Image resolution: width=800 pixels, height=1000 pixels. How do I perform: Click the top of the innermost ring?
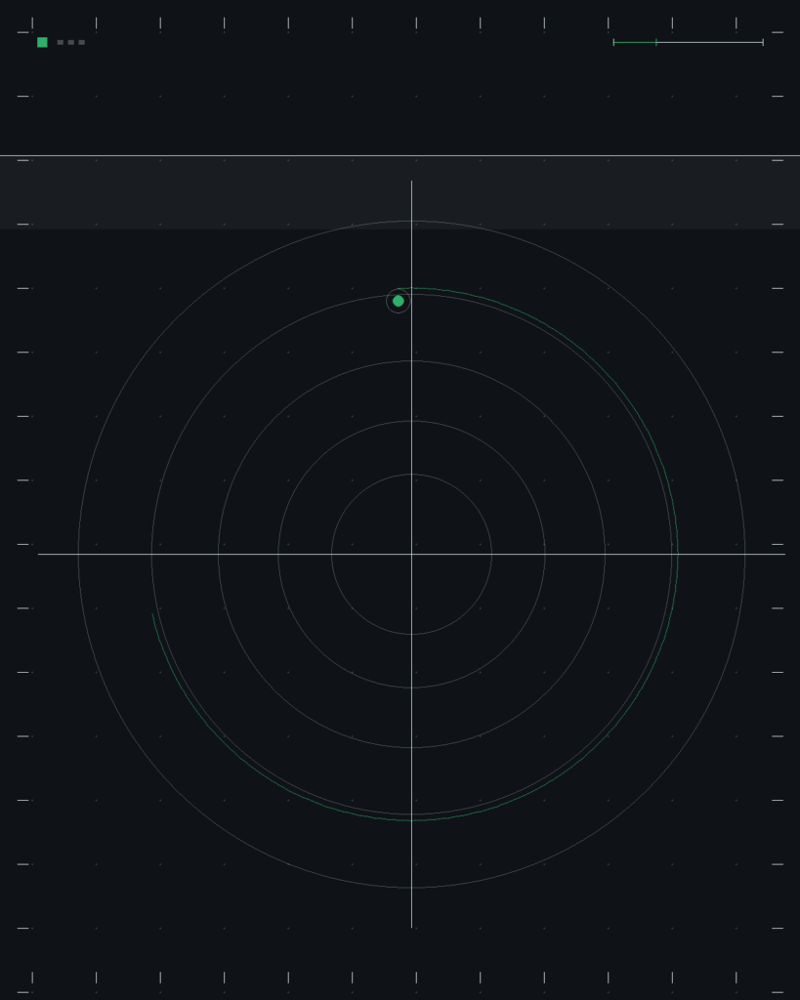point(411,474)
